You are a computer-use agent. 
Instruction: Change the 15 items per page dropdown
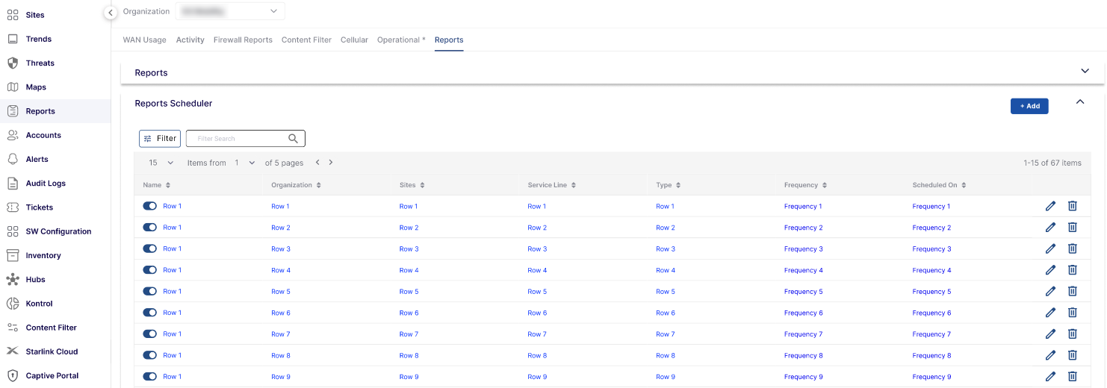(x=161, y=163)
